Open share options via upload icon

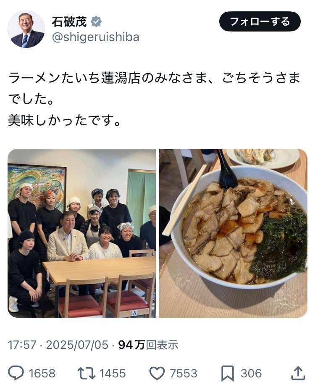pyautogui.click(x=298, y=373)
